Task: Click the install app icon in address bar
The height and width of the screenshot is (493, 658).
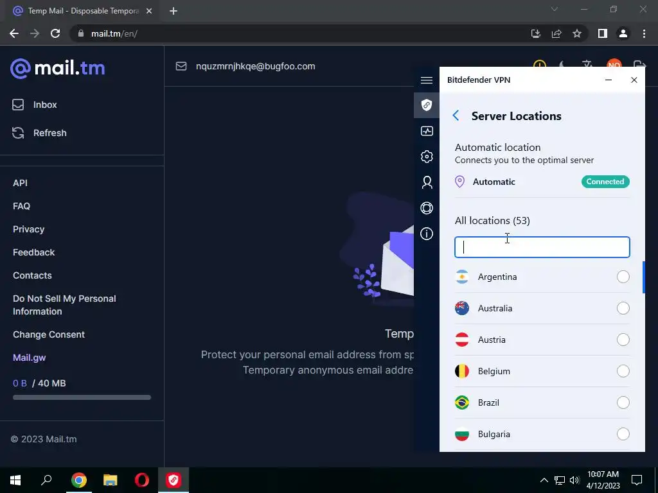Action: pyautogui.click(x=535, y=33)
